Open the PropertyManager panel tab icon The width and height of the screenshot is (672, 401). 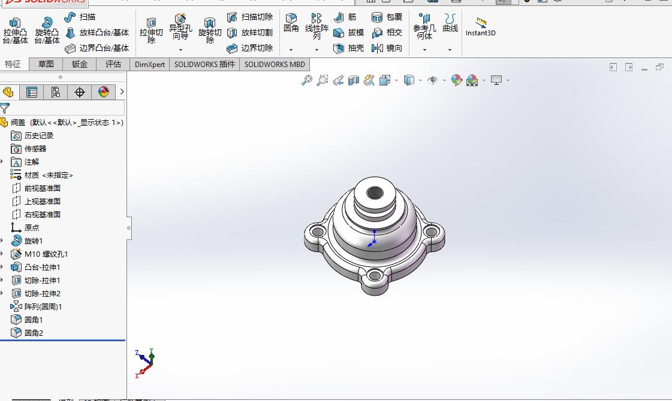pyautogui.click(x=32, y=92)
